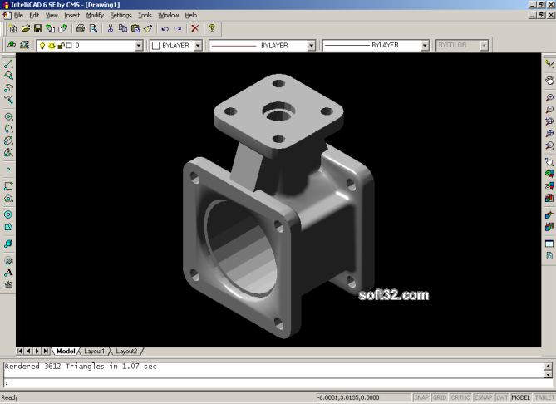Click the Redraw pencil icon atop right toolbar

coord(549,64)
